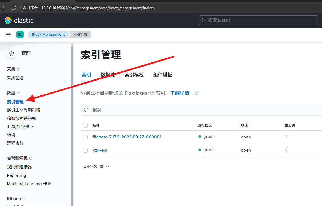Sort by the 状态 column header
The width and height of the screenshot is (322, 206).
pyautogui.click(x=245, y=125)
